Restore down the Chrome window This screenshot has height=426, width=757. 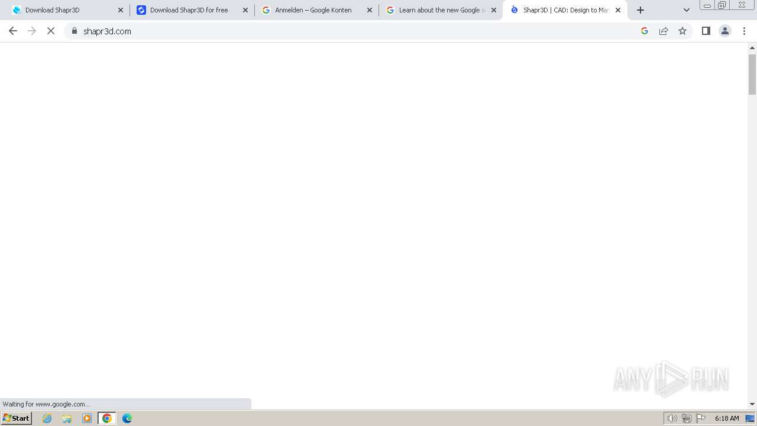pos(722,5)
